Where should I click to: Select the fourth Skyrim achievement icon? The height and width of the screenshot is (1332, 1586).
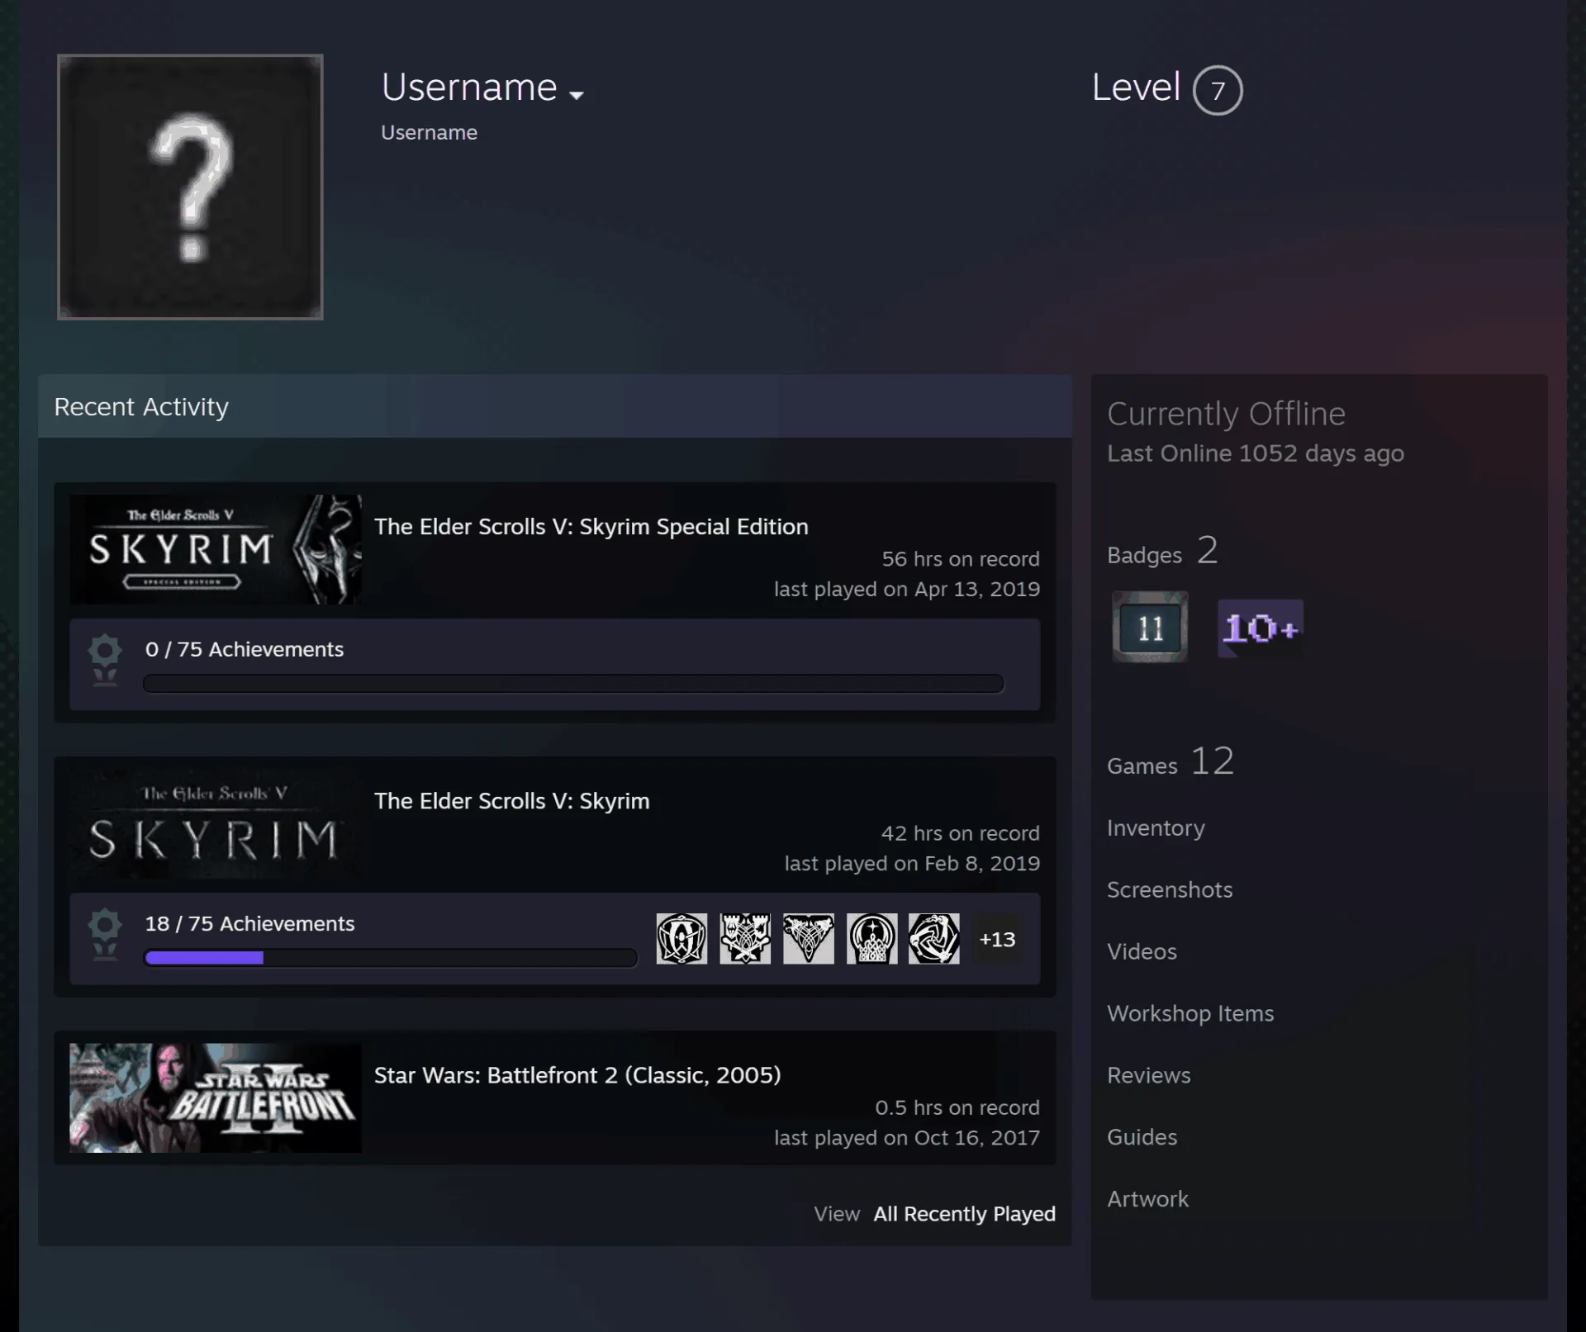click(871, 939)
